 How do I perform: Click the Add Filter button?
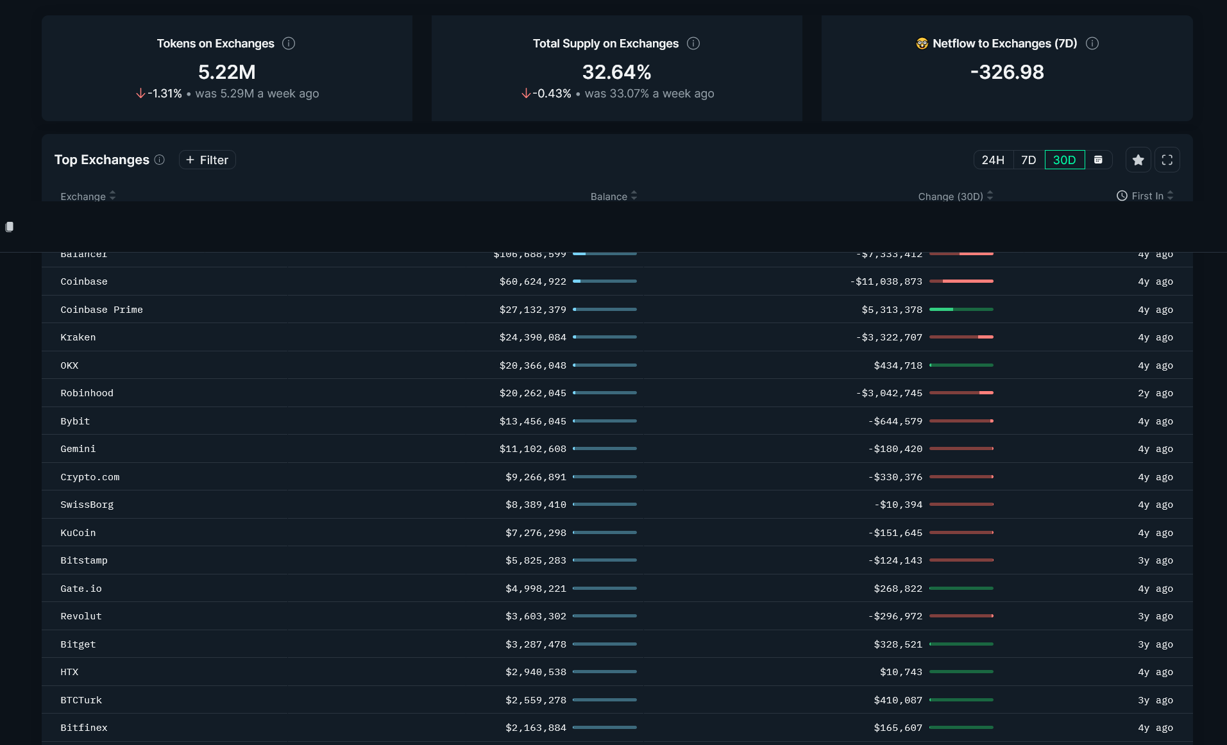[207, 160]
